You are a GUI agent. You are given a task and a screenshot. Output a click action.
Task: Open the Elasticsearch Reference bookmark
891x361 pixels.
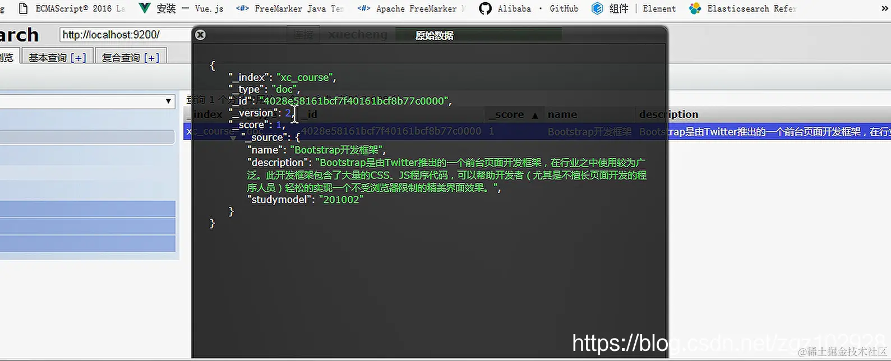(742, 8)
